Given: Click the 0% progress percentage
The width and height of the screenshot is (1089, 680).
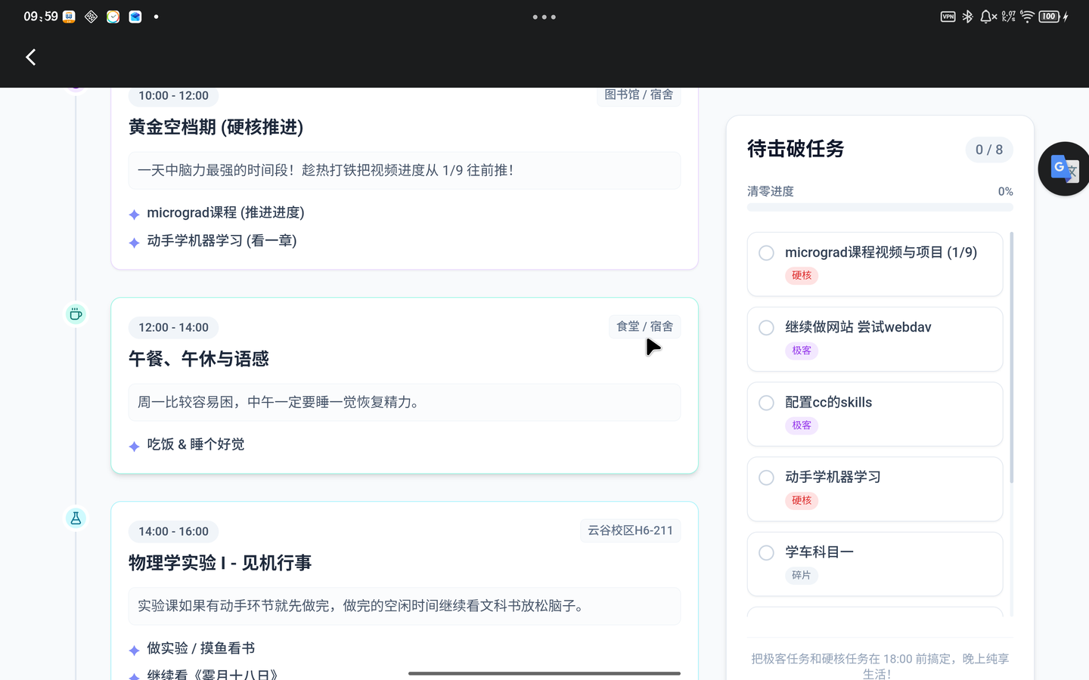Looking at the screenshot, I should 1005,191.
